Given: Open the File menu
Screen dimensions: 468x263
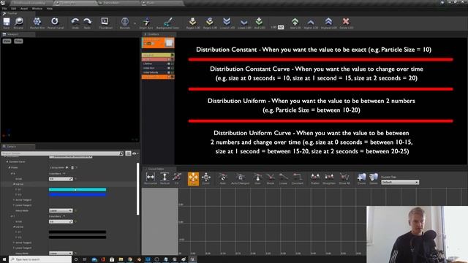Looking at the screenshot, I should pos(4,9).
